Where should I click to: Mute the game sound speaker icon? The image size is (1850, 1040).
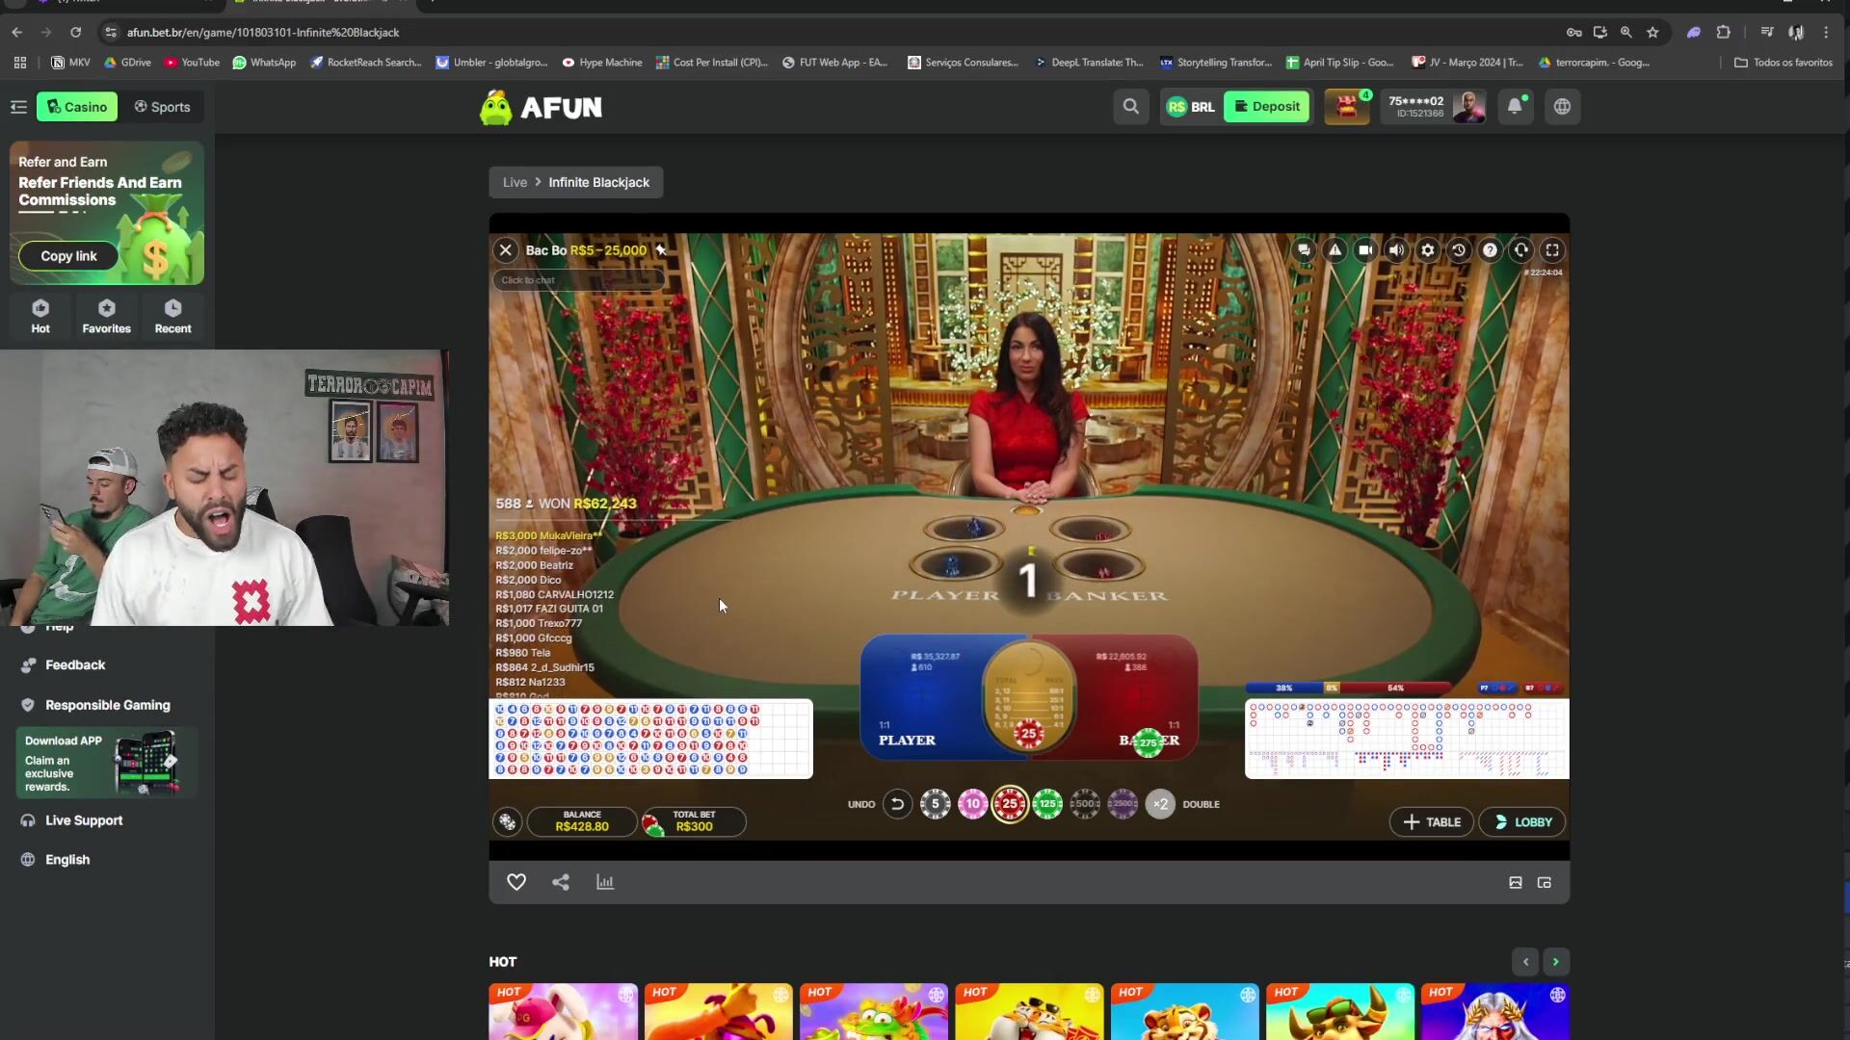(1396, 250)
